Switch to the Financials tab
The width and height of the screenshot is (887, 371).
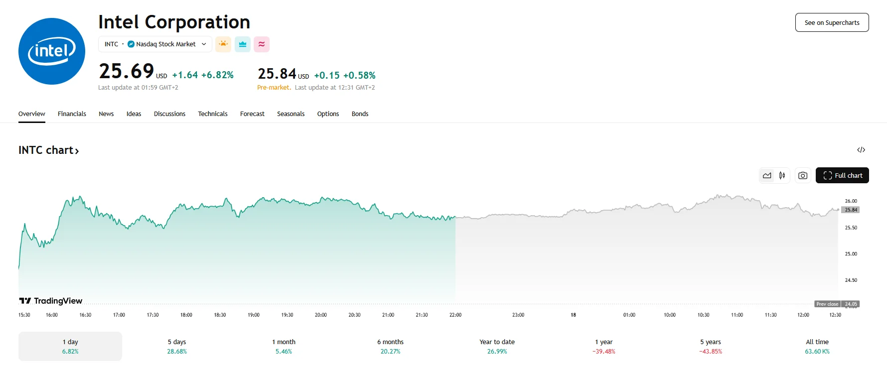(72, 114)
